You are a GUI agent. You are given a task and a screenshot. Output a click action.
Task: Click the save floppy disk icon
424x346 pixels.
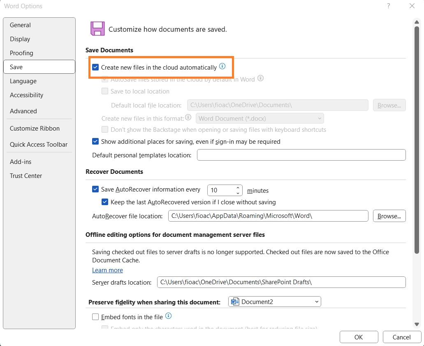pyautogui.click(x=97, y=28)
